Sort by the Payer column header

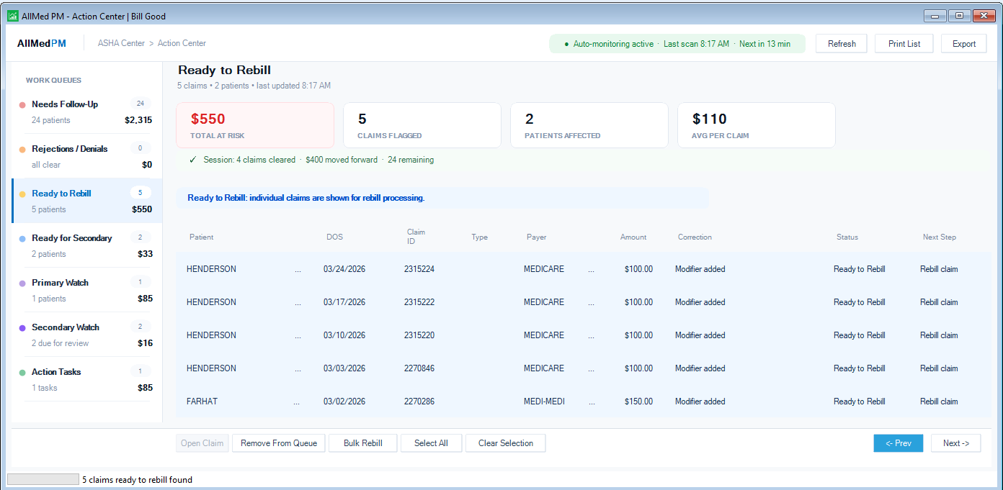click(536, 237)
